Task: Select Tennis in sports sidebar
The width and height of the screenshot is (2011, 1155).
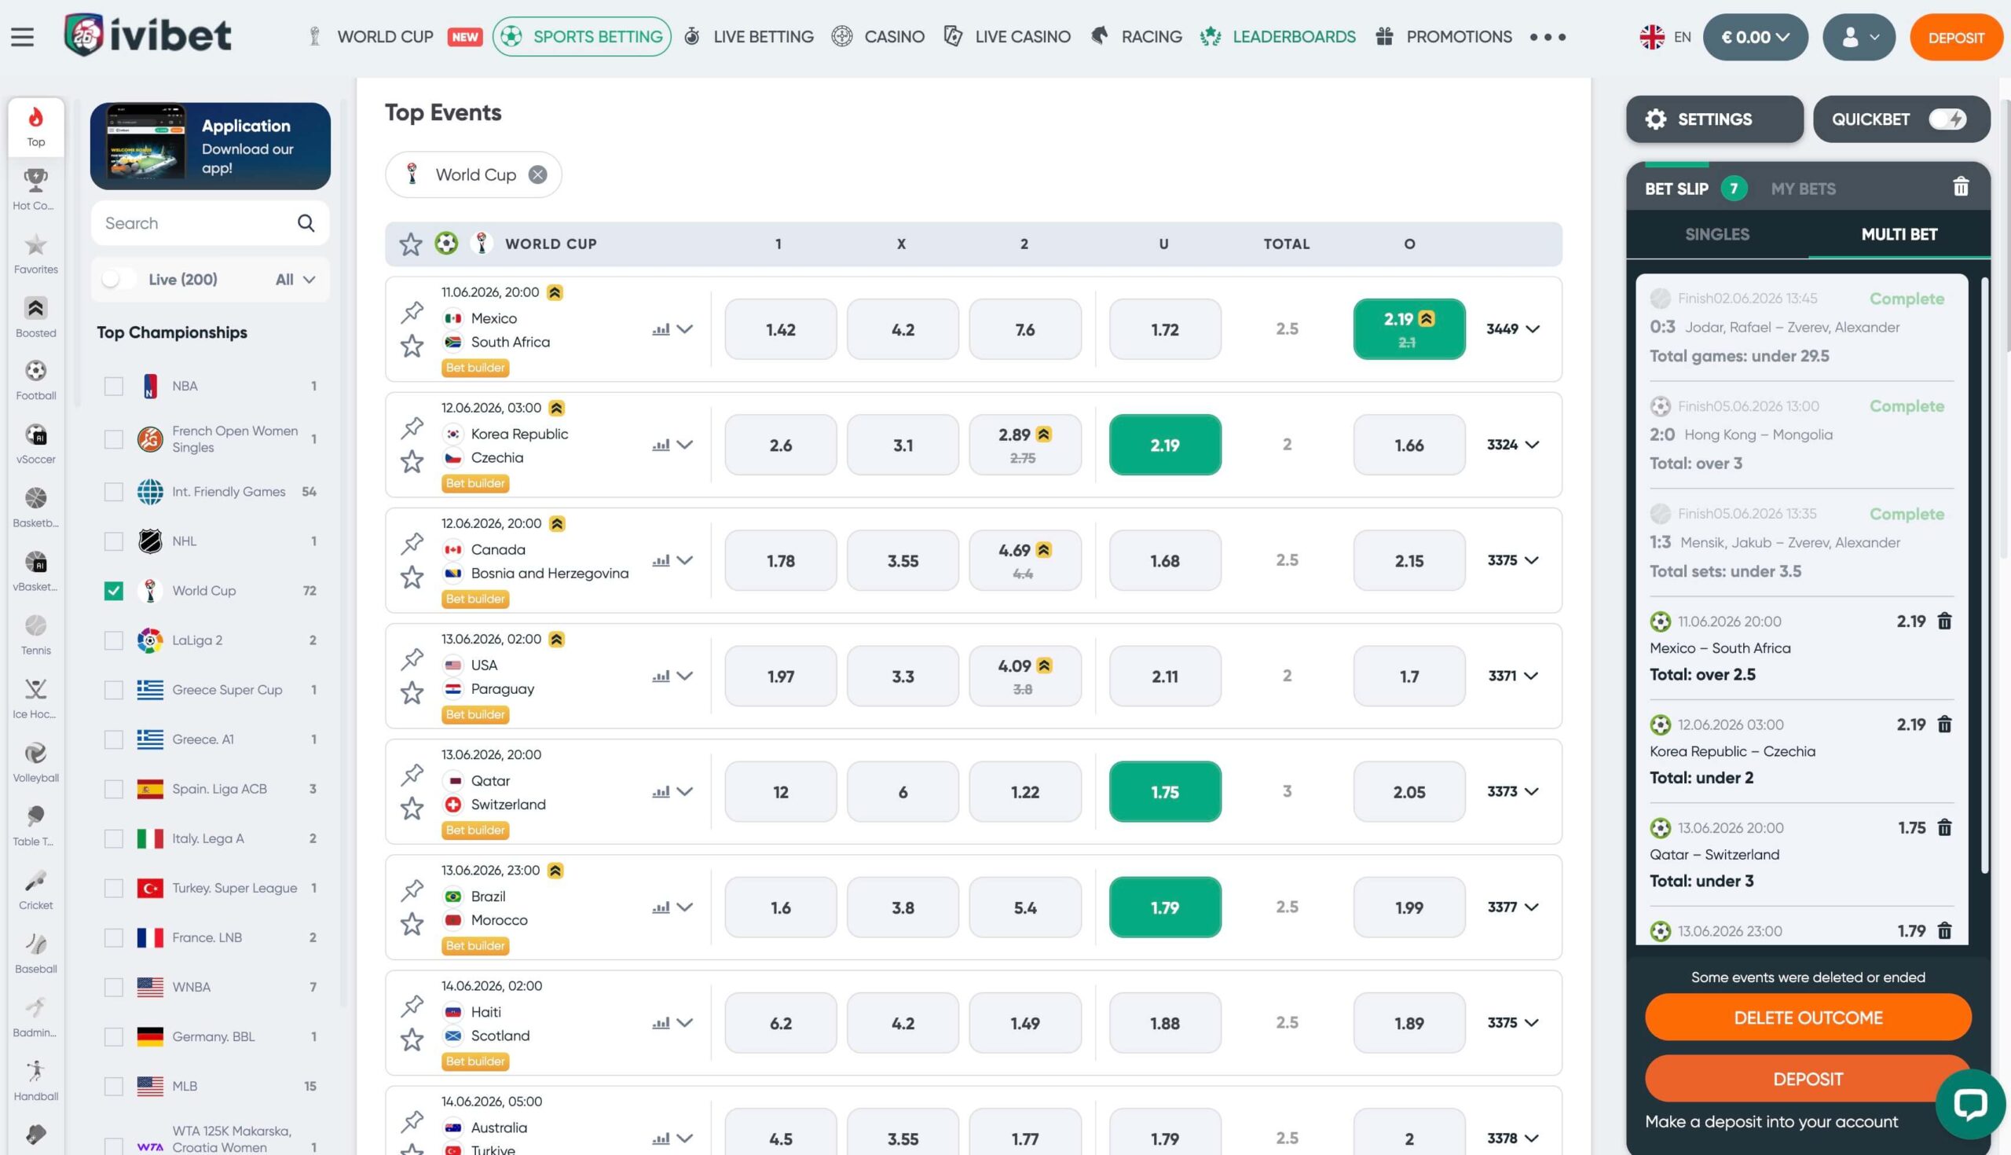Action: point(35,636)
